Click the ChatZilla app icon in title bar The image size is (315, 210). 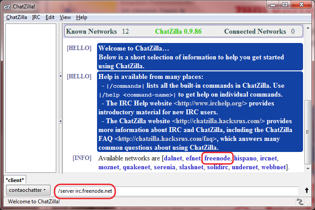(x=7, y=5)
